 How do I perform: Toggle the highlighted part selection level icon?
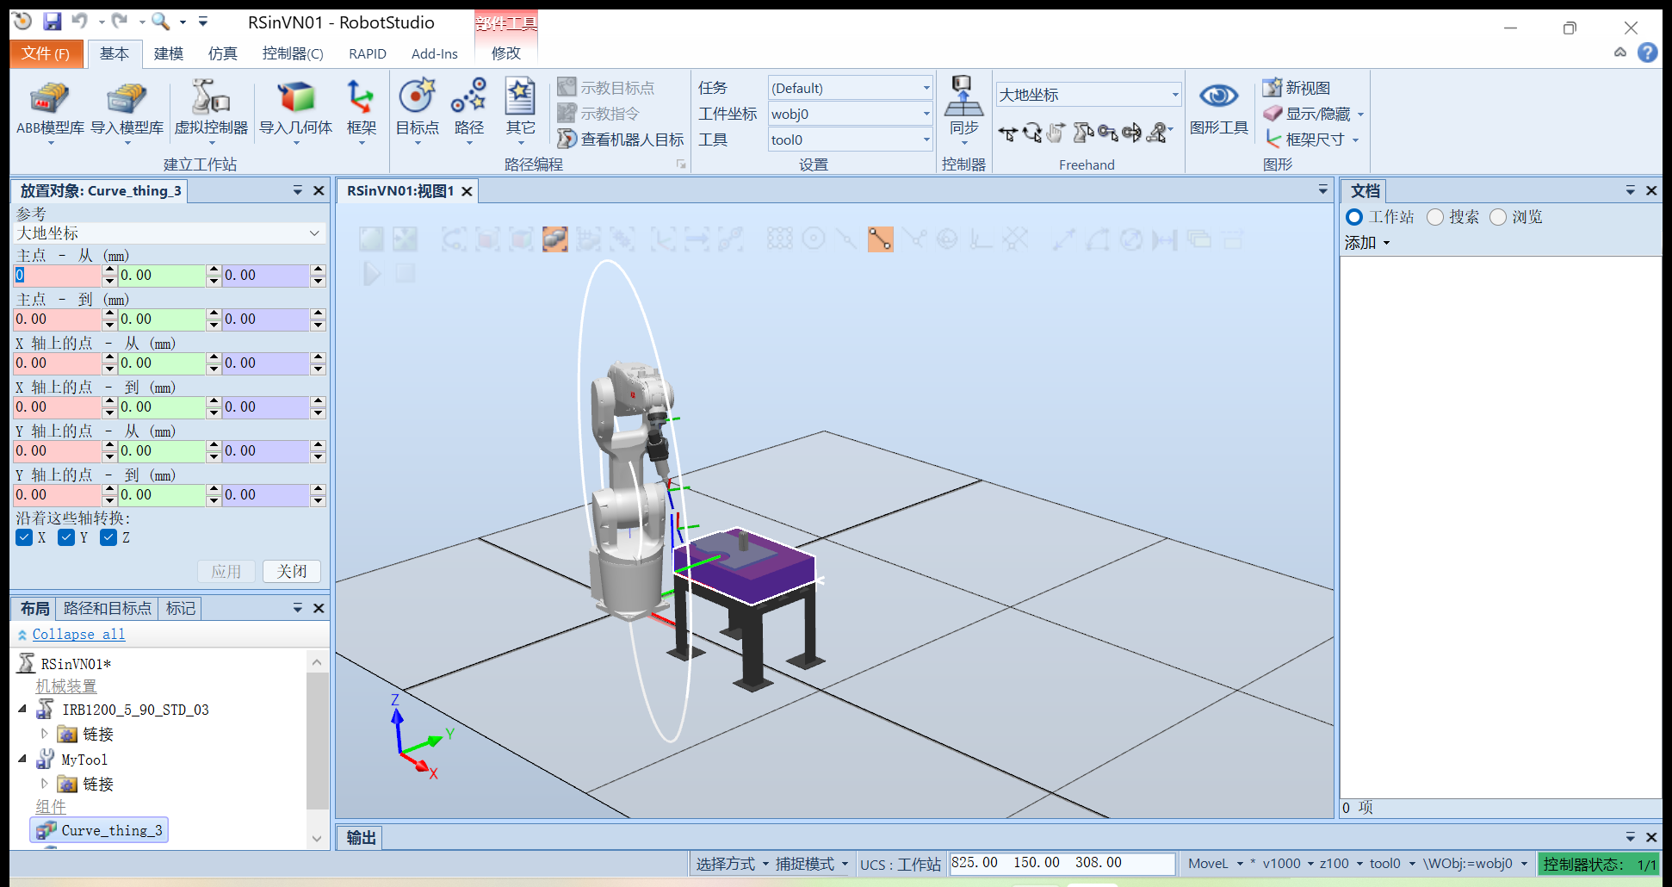(555, 239)
